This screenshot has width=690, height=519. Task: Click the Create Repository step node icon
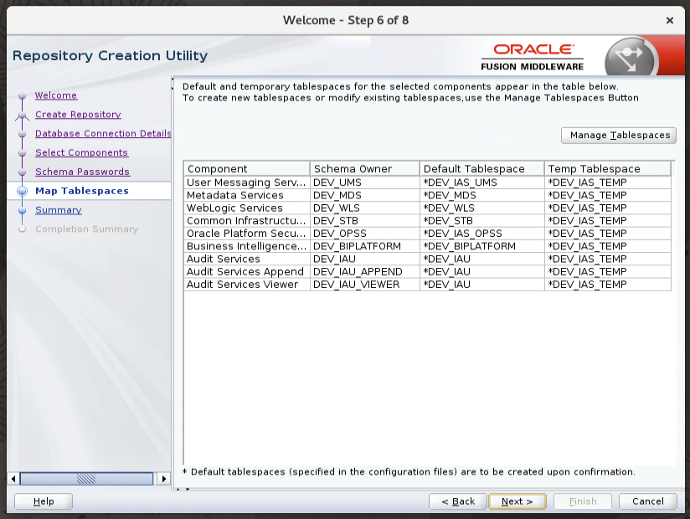pos(22,115)
